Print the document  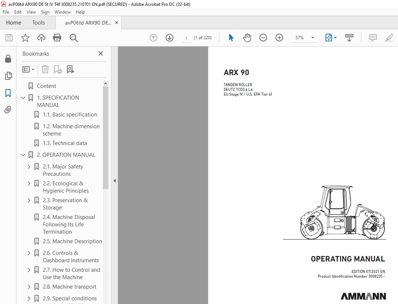(x=57, y=37)
